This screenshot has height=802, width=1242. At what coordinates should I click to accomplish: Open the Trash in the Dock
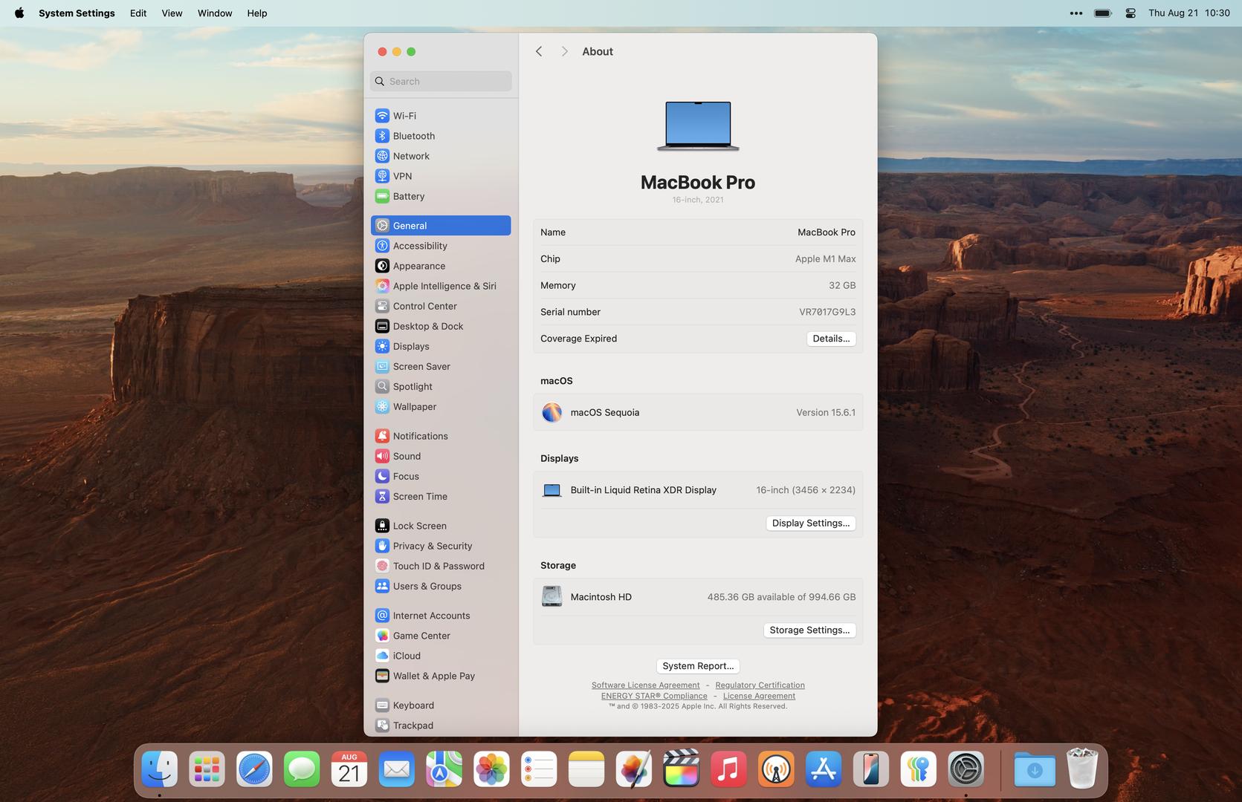1082,768
